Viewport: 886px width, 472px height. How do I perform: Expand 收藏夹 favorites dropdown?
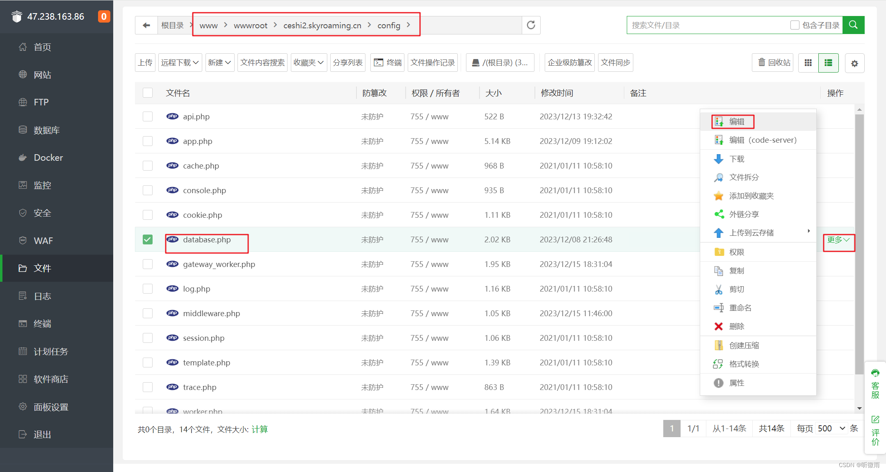pos(309,63)
